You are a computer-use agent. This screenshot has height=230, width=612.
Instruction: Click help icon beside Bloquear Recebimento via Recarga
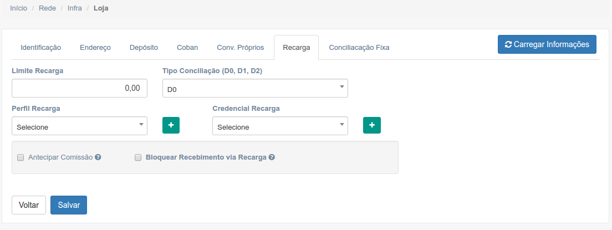point(272,157)
